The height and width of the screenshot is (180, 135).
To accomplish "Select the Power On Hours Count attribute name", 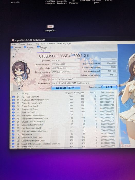I will coord(32,103).
